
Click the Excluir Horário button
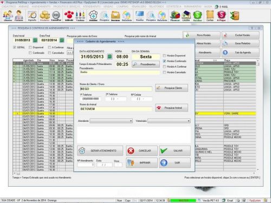241,35
